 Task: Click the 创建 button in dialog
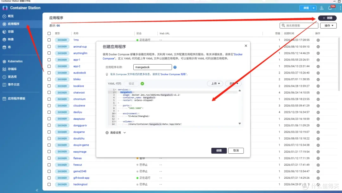[219, 151]
